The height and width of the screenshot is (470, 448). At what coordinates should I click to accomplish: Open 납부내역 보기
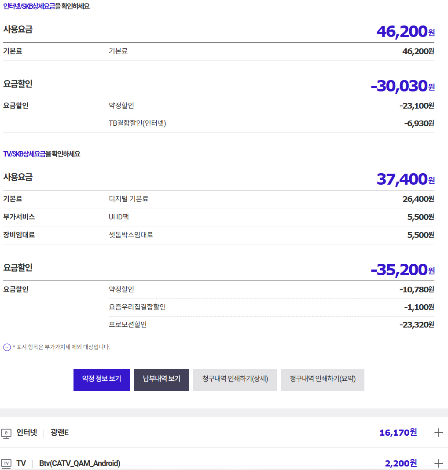[162, 379]
